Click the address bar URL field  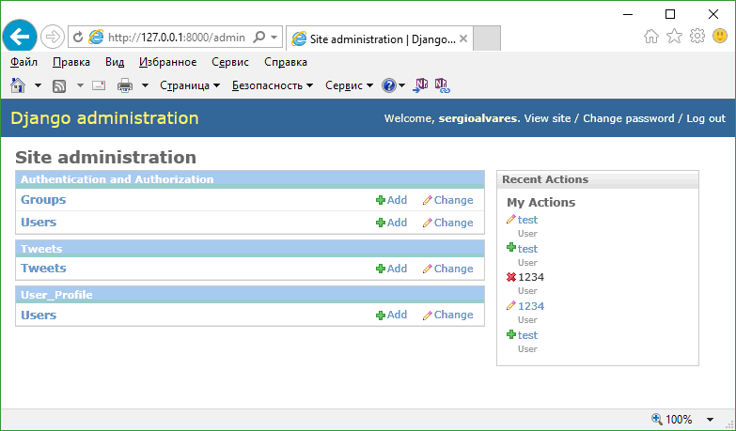coord(176,38)
